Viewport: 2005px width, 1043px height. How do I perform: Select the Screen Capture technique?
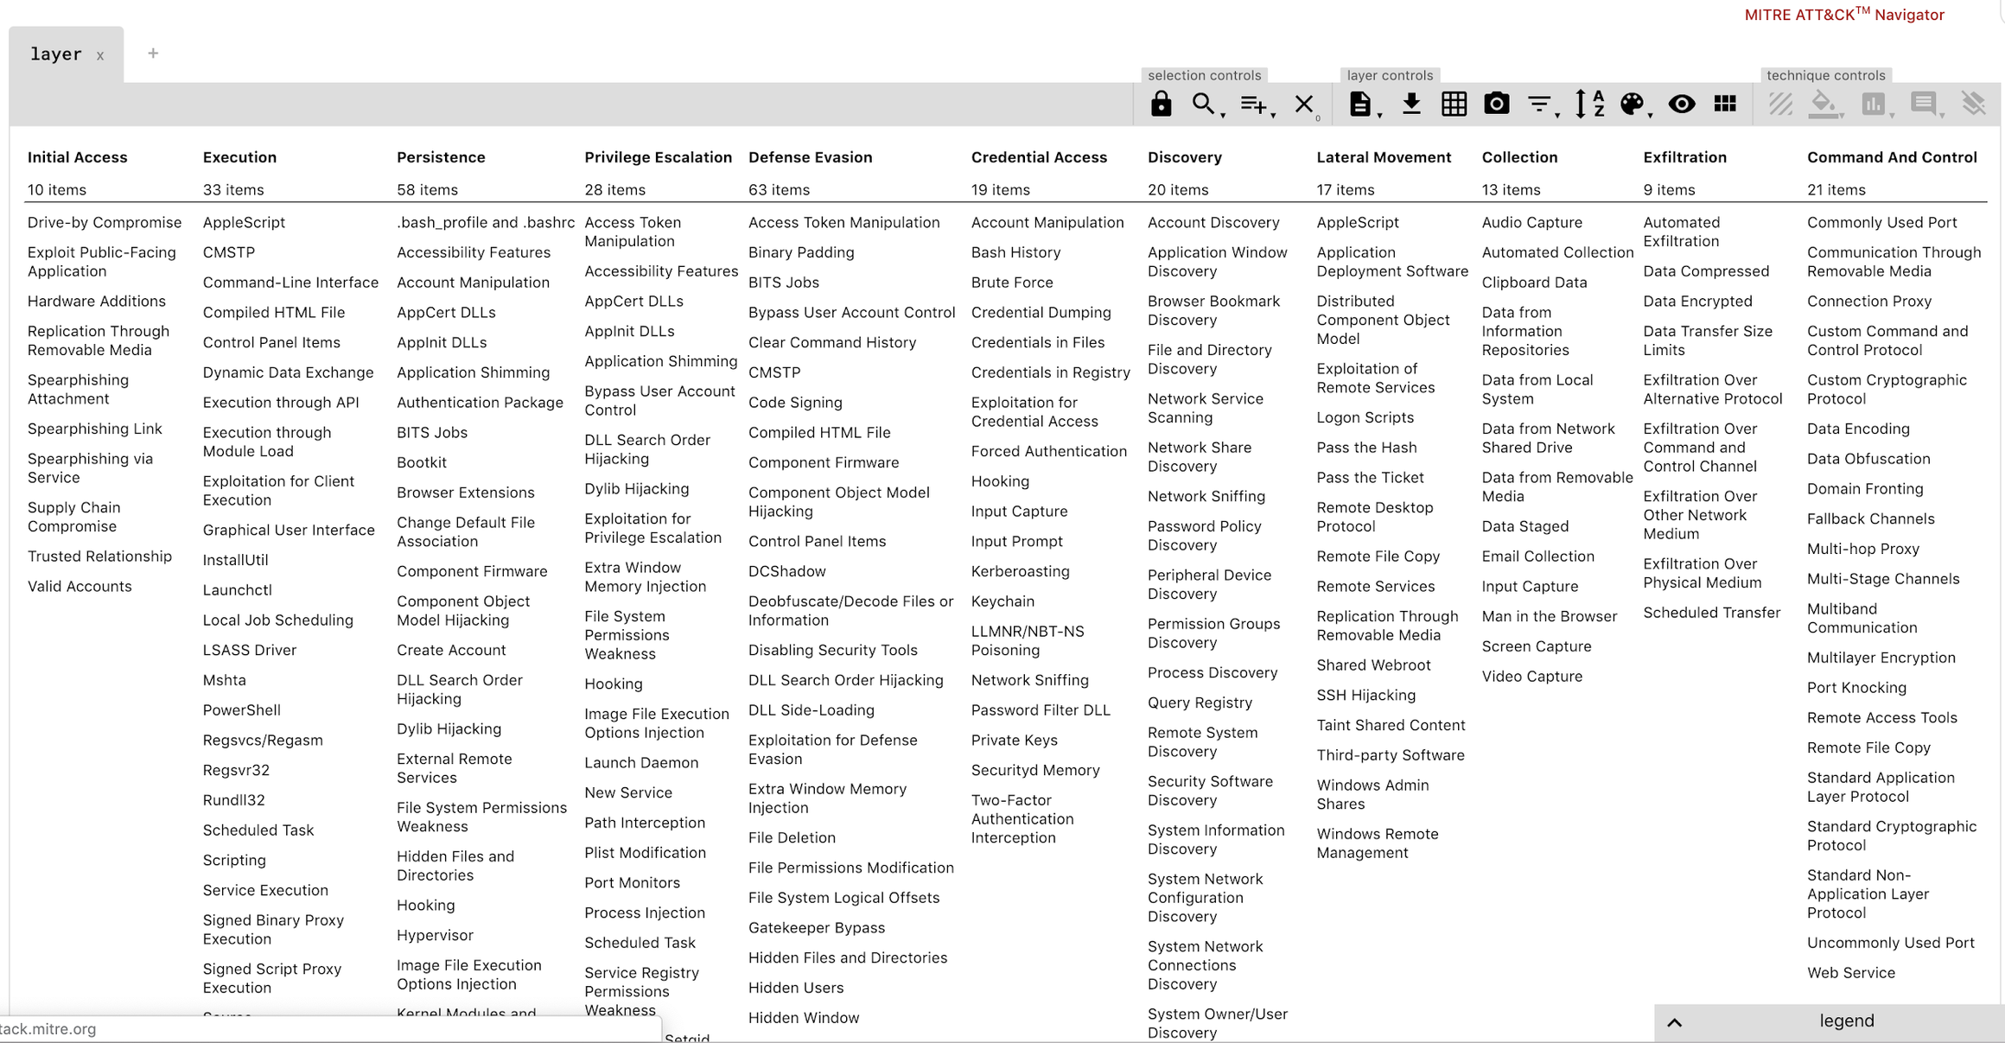click(x=1536, y=646)
